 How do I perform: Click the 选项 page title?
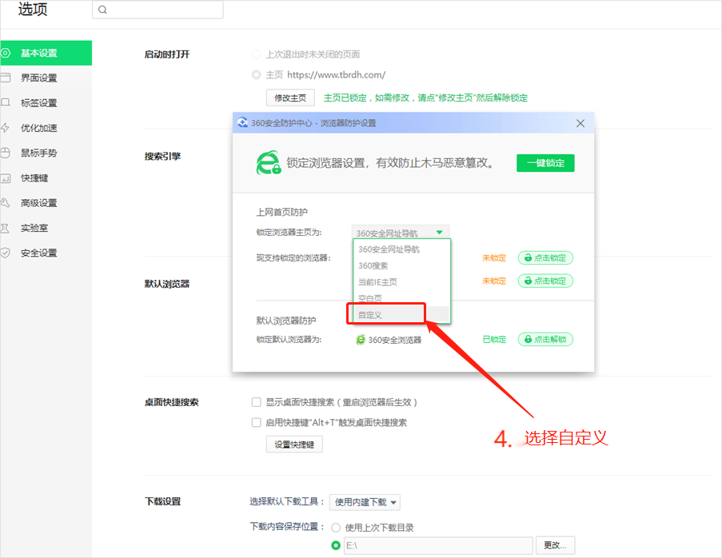(x=33, y=10)
